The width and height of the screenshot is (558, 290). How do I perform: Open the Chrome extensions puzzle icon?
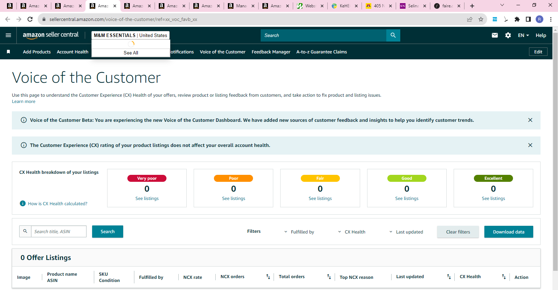coord(517,19)
